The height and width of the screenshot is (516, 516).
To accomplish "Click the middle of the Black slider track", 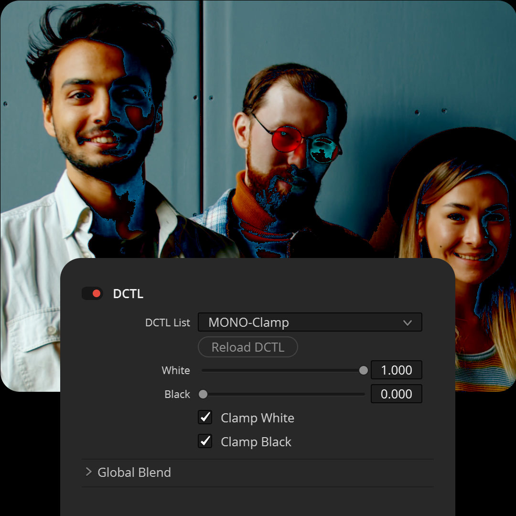I will point(283,394).
